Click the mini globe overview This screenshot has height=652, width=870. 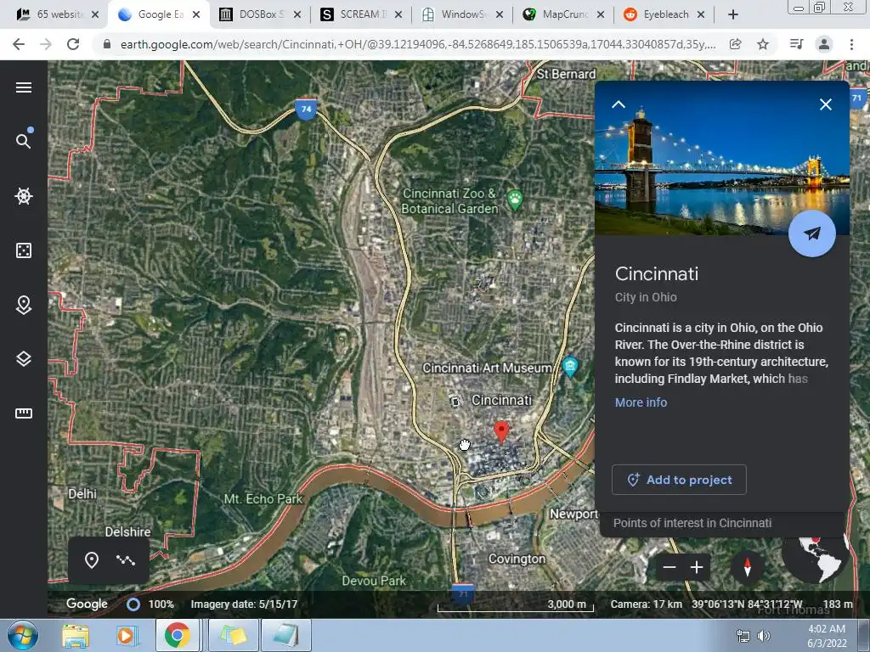click(x=816, y=557)
